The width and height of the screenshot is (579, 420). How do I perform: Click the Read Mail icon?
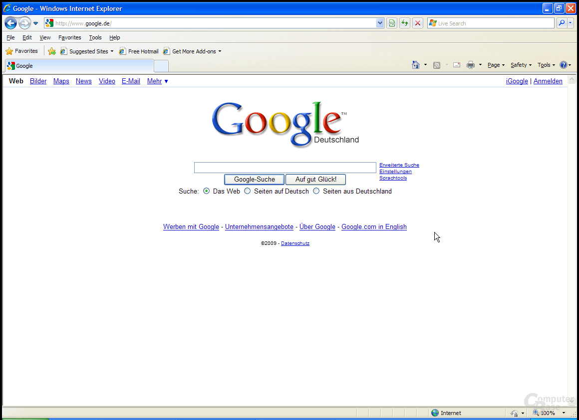457,65
